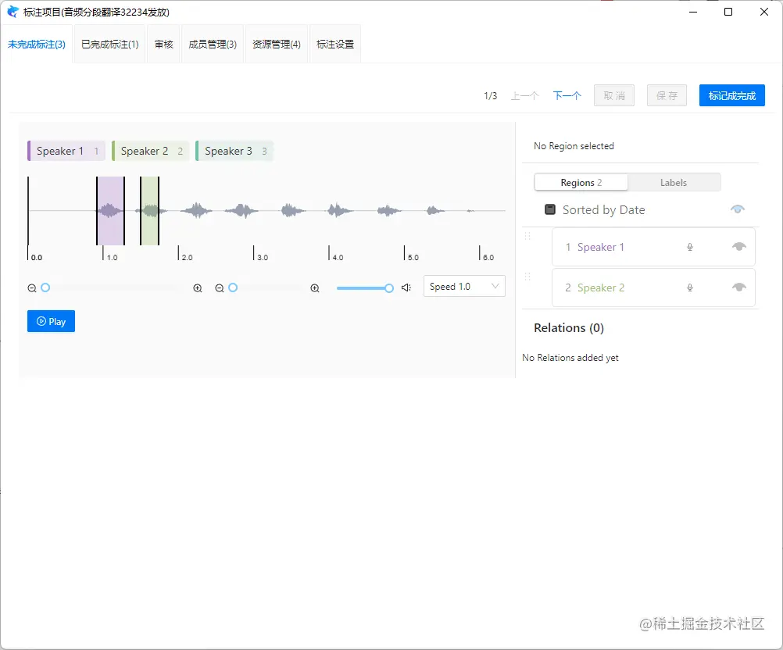Viewport: 783px width, 650px height.
Task: Click the Sorted by Date text
Action: point(604,210)
